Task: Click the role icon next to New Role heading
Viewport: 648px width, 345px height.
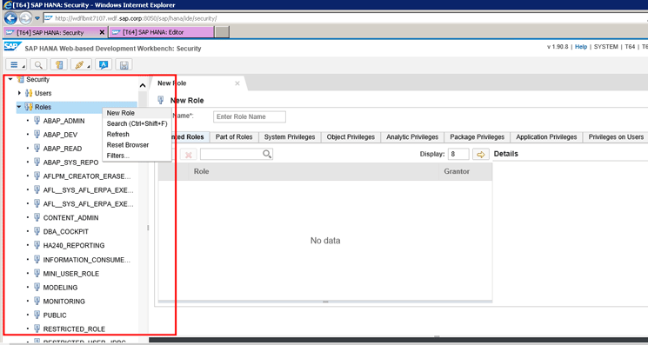Action: [162, 100]
